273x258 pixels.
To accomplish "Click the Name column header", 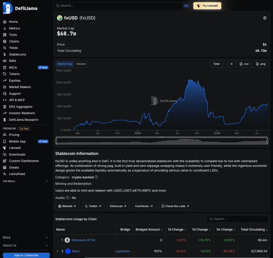I will tap(60, 230).
